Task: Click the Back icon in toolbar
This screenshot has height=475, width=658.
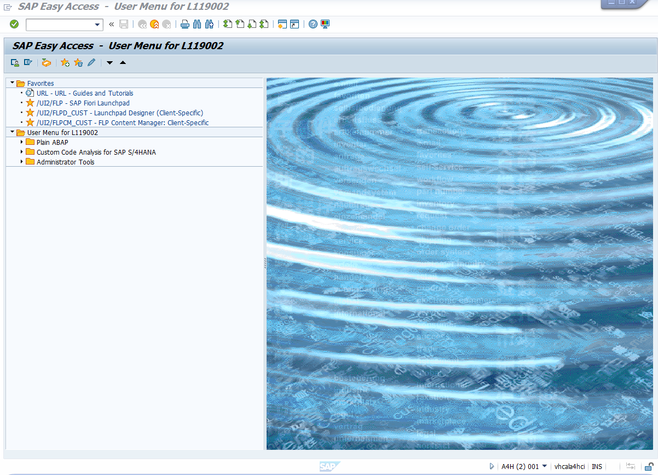Action: click(142, 24)
